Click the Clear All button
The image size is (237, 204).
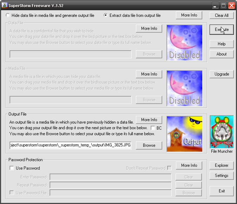point(222,15)
